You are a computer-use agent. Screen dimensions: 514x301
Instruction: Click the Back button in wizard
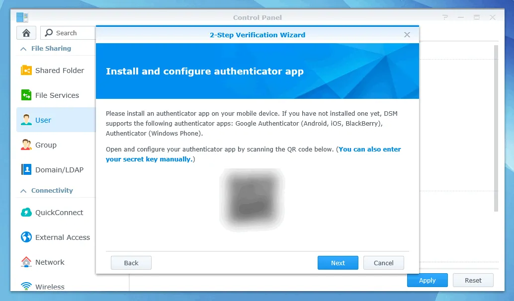131,263
